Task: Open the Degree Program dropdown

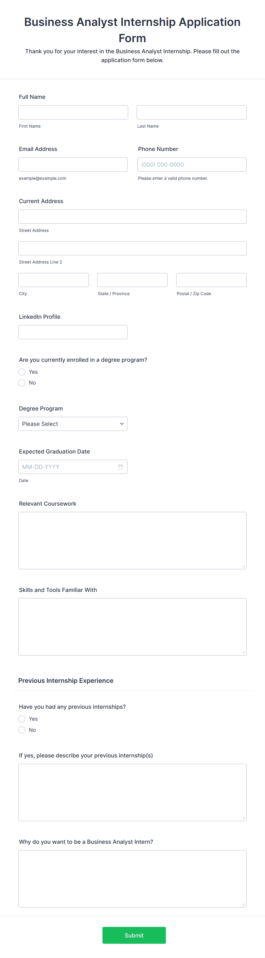Action: [x=73, y=424]
